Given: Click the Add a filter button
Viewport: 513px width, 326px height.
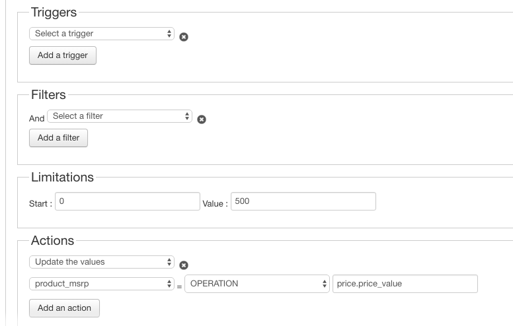Looking at the screenshot, I should [x=58, y=138].
